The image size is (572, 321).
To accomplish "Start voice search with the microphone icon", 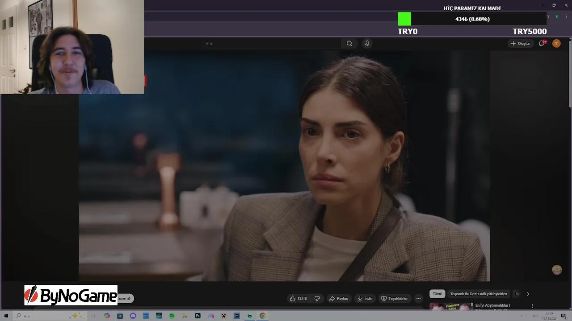I will coord(367,43).
